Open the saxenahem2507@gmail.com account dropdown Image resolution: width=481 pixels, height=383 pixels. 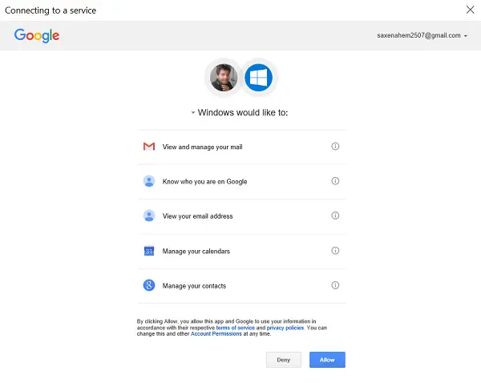tap(422, 35)
